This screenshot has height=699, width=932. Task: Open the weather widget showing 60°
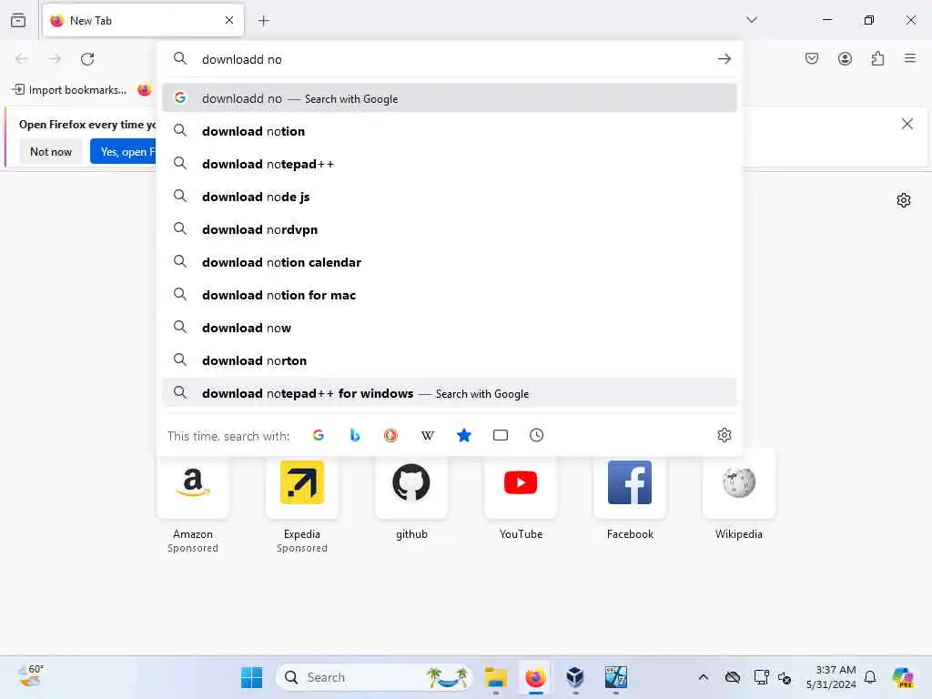point(30,676)
